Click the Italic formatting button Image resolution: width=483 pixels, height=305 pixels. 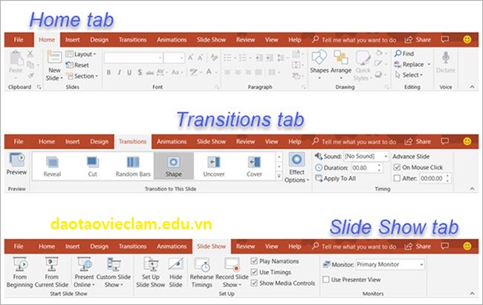(119, 72)
